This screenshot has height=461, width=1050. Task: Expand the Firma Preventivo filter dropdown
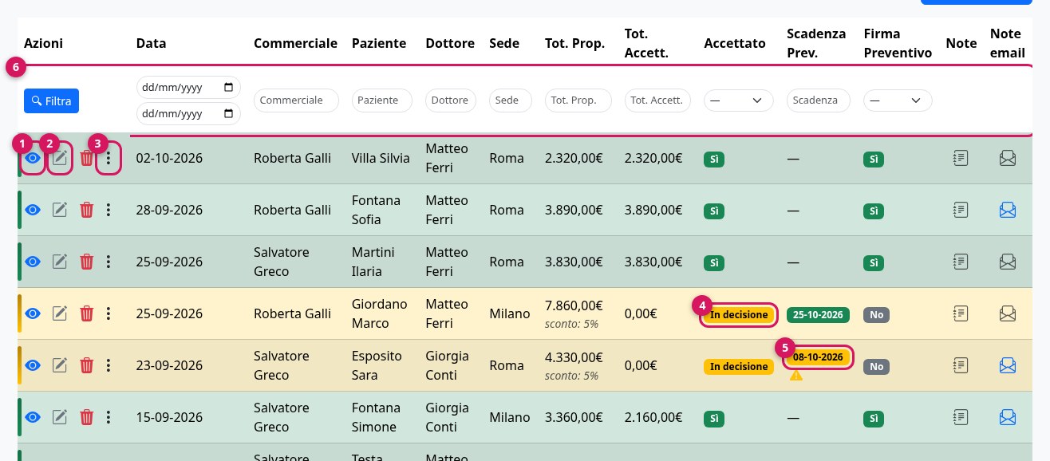coord(898,100)
